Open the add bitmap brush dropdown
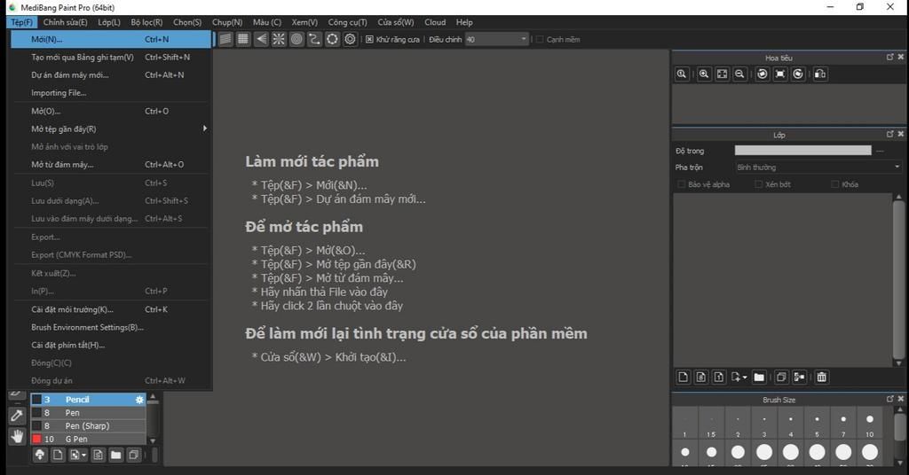 coord(84,455)
